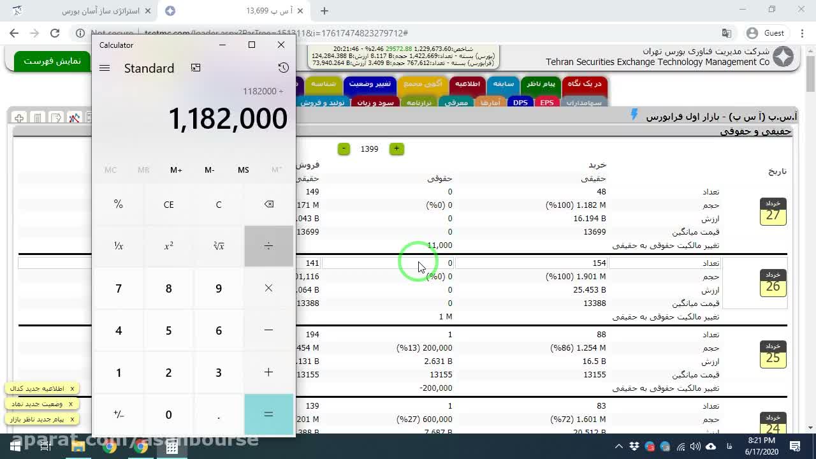Open the browser three-dot menu

point(801,33)
